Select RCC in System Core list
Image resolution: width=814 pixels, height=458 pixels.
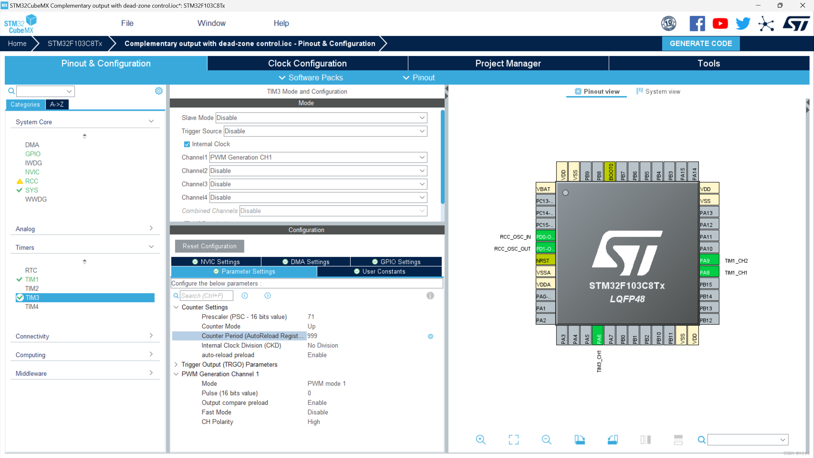(x=31, y=181)
